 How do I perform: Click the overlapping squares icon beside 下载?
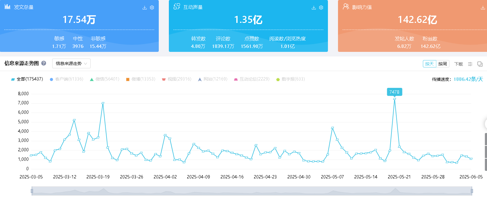480,64
